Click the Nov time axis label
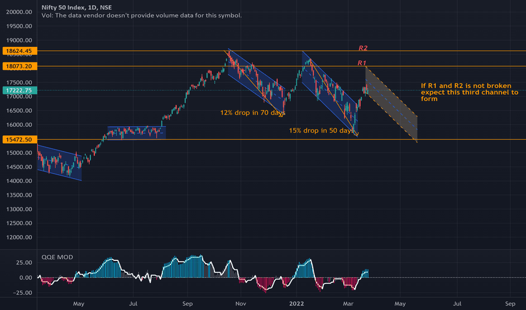Viewport: 526px width, 310px height. [240, 304]
